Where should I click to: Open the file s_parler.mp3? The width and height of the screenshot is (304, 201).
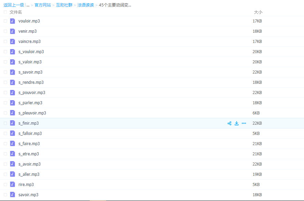(30, 103)
